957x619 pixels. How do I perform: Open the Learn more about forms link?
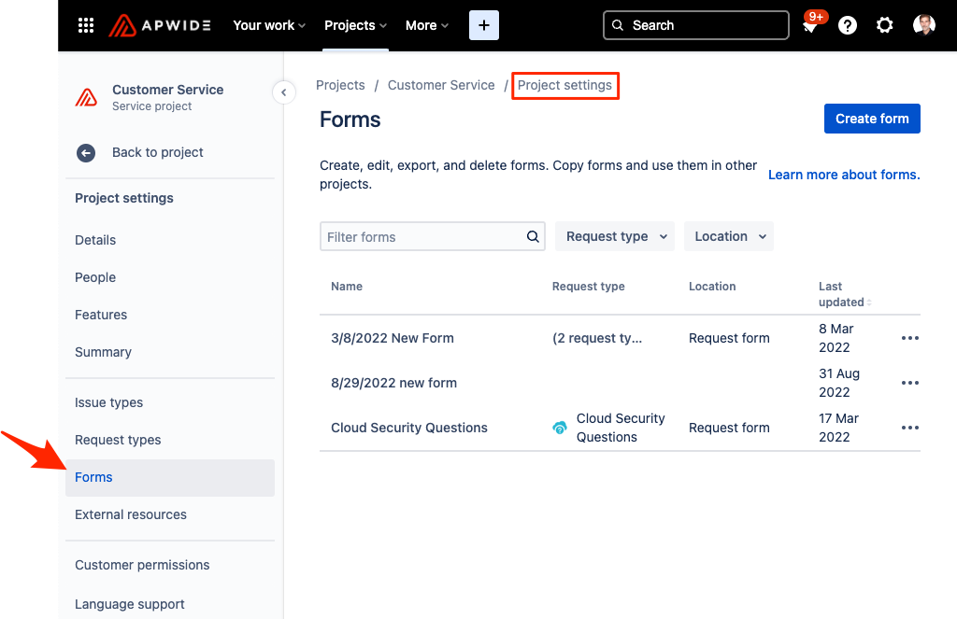click(842, 175)
